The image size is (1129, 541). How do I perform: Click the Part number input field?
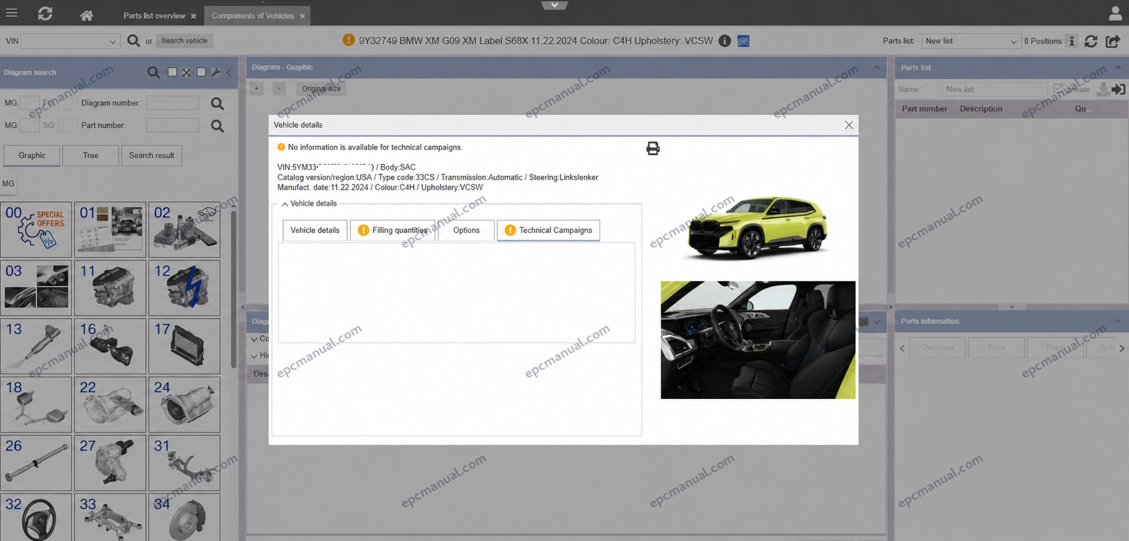[x=172, y=125]
